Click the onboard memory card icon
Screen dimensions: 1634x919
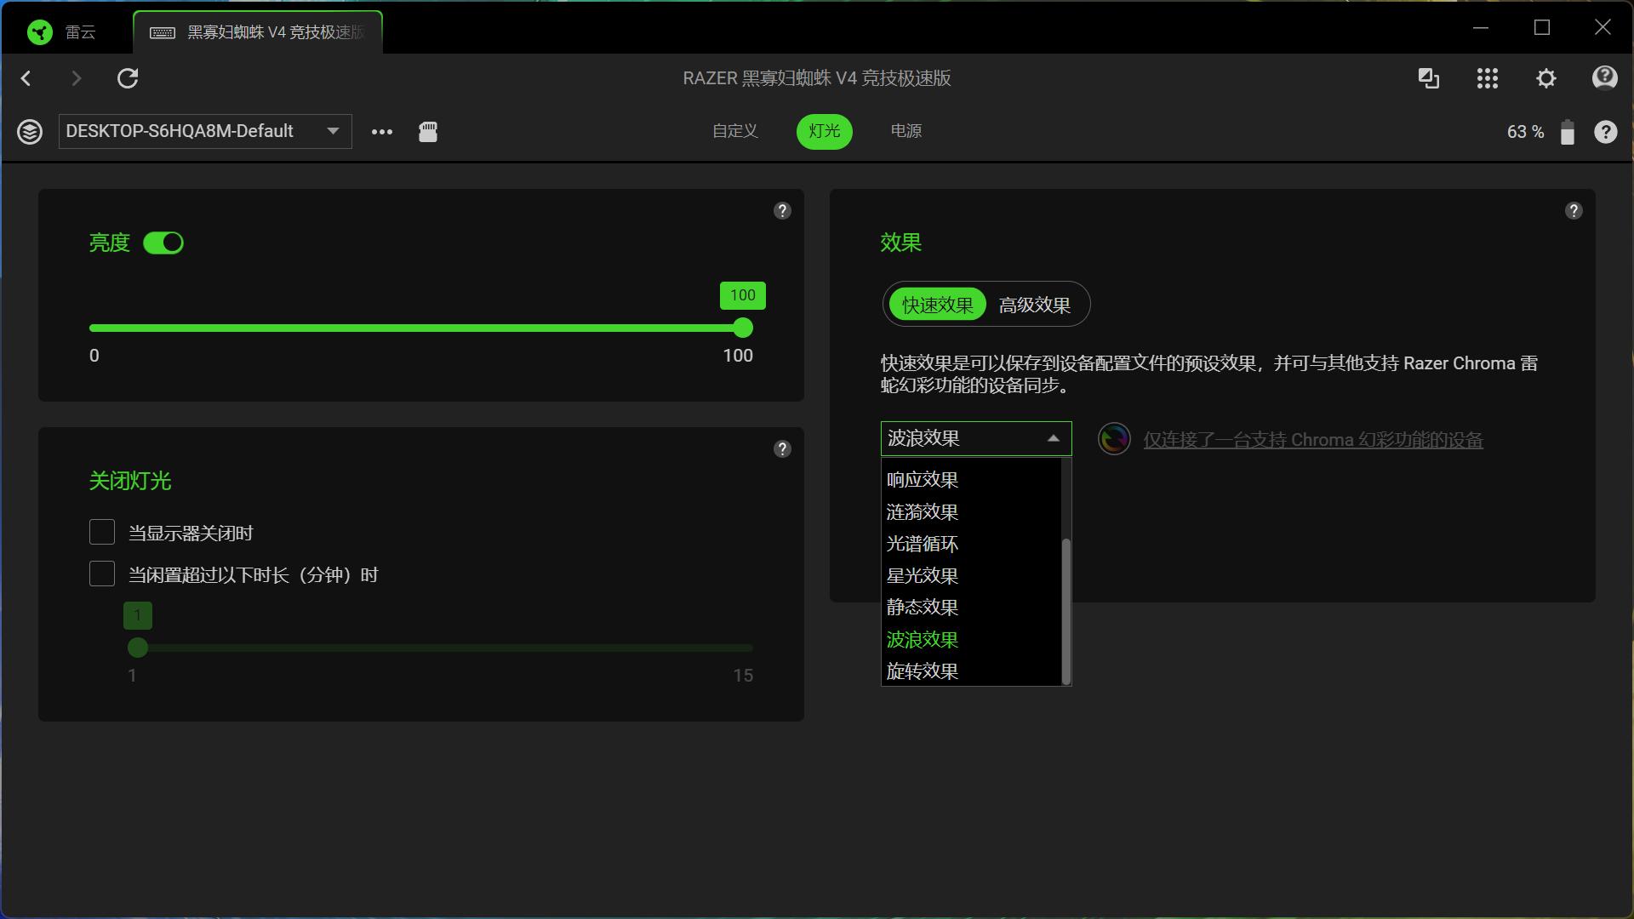tap(428, 131)
